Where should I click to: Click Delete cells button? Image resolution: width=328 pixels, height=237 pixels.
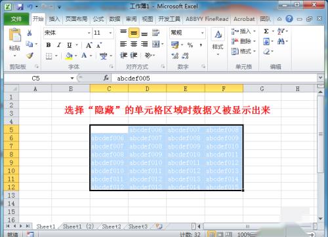[x=243, y=41]
